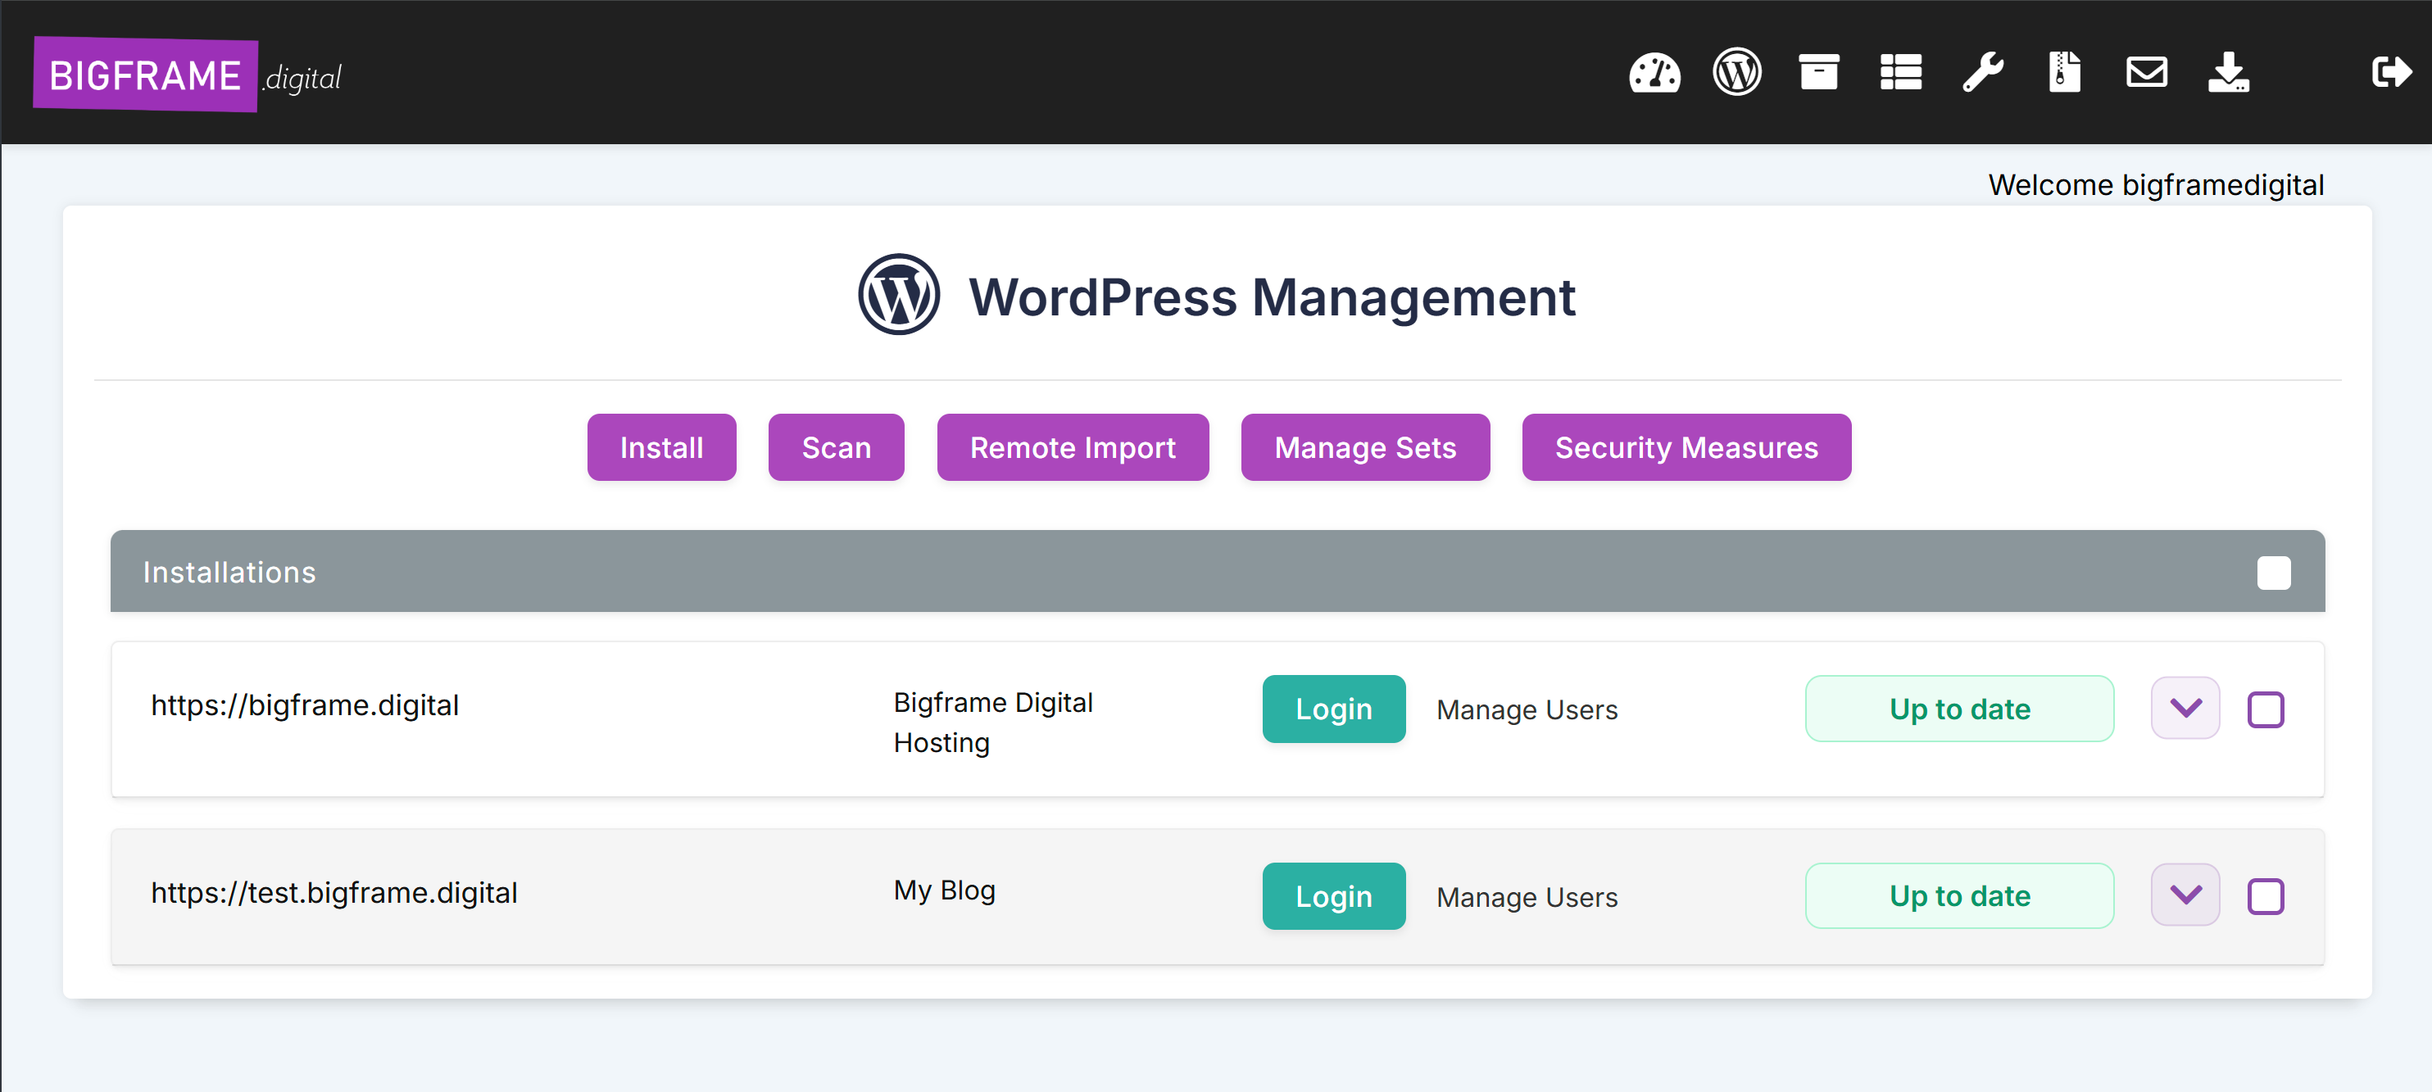Screen dimensions: 2432x1092
Task: Open Manage Users for My Blog
Action: (1527, 897)
